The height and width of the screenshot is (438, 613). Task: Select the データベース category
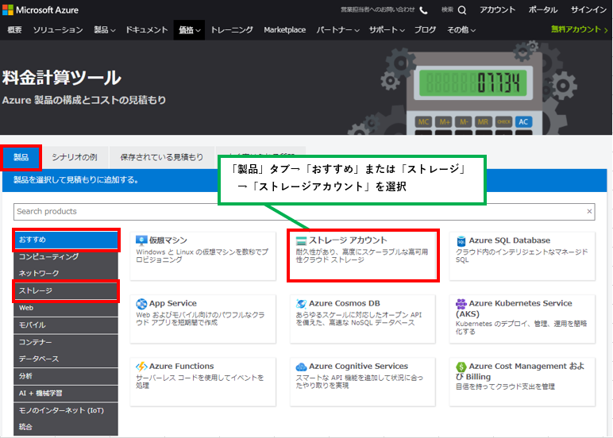[66, 359]
